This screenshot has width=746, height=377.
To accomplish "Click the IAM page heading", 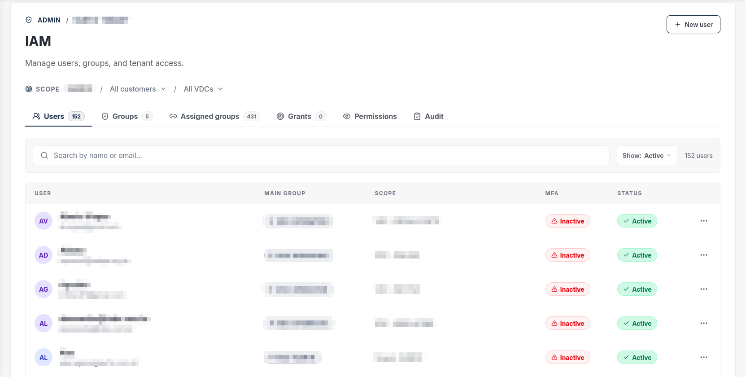I will coord(38,41).
